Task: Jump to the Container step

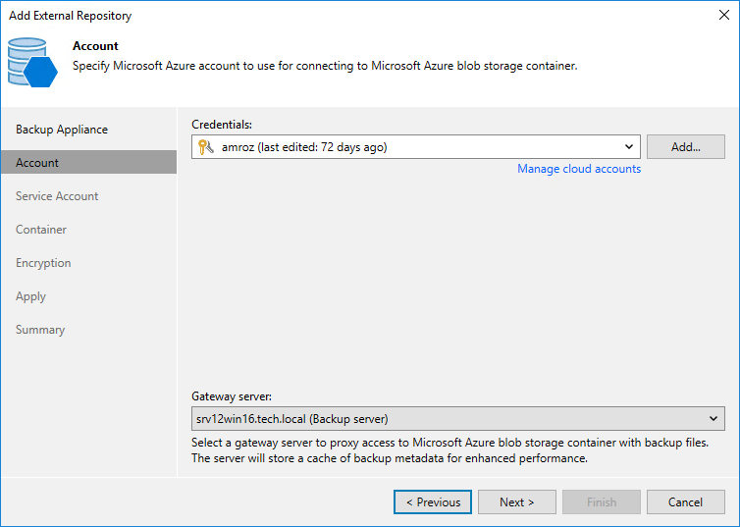Action: pyautogui.click(x=41, y=230)
